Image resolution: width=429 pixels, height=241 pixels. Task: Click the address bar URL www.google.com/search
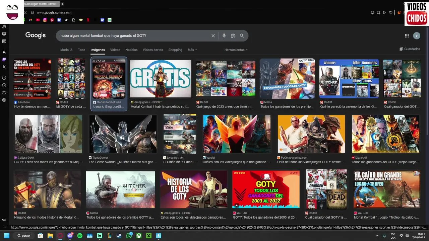tap(54, 12)
